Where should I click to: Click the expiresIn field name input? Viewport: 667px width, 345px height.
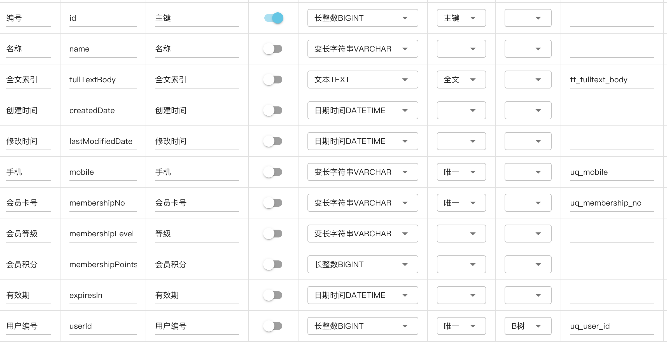pos(102,295)
